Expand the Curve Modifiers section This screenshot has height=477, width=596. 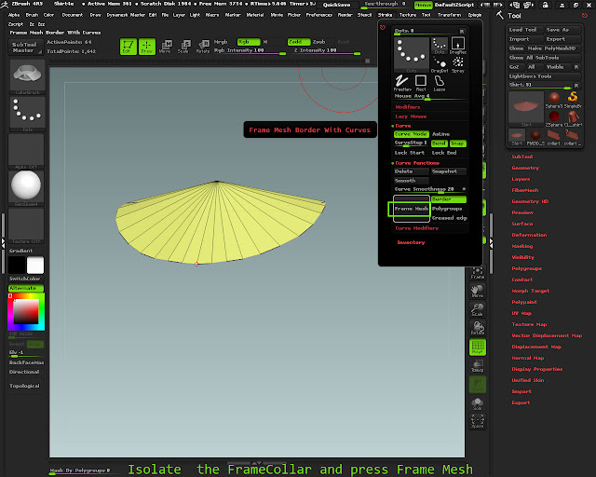[x=417, y=228]
